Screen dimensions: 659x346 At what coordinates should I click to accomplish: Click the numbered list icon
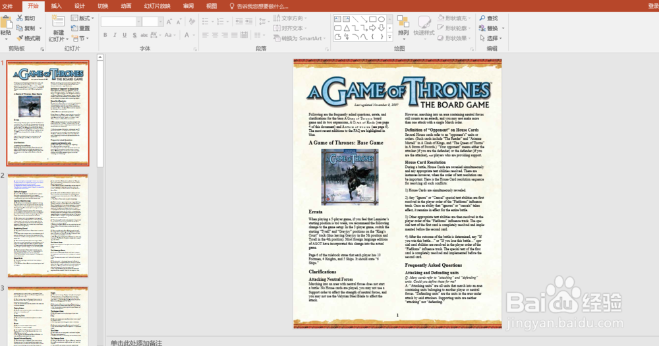point(221,22)
